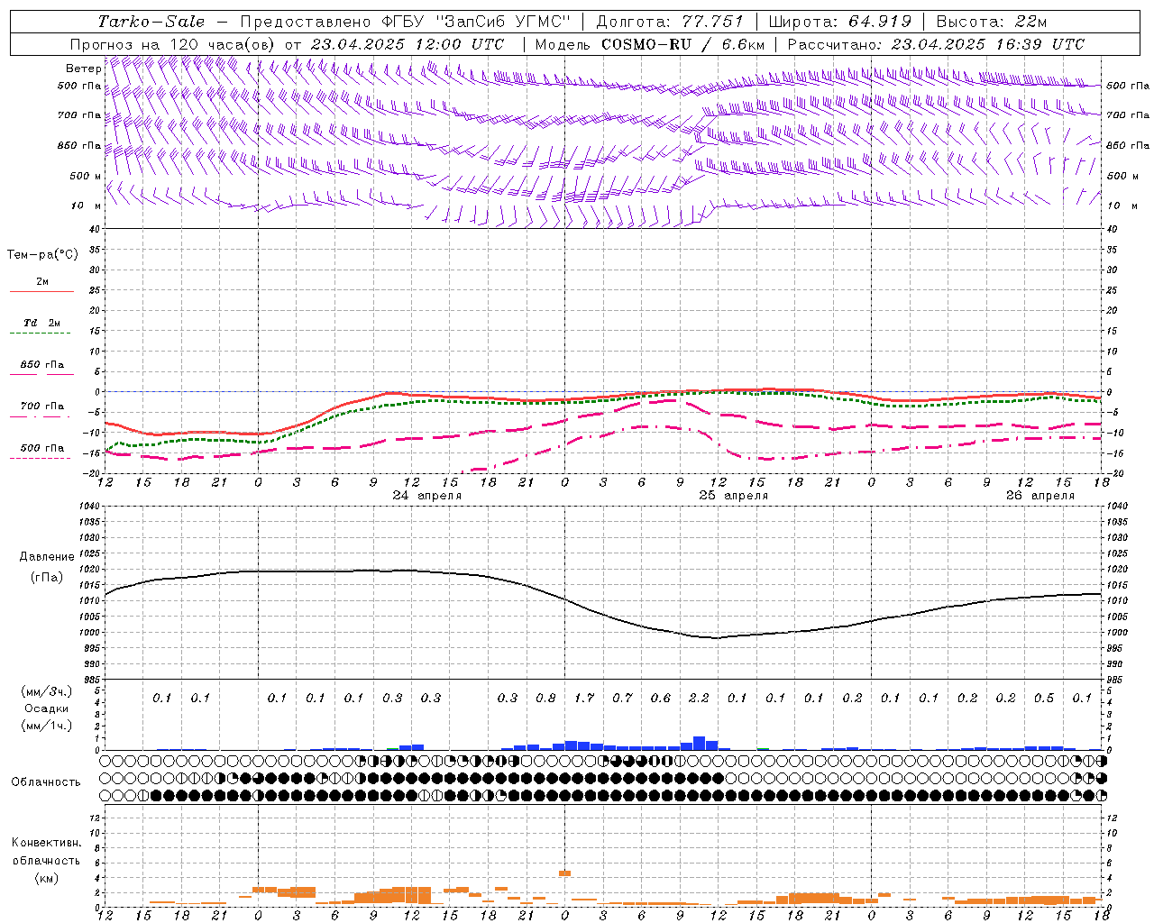Viewport: 1154px width, 923px height.
Task: Click the 'Осадки' precipitation label
Action: [46, 708]
